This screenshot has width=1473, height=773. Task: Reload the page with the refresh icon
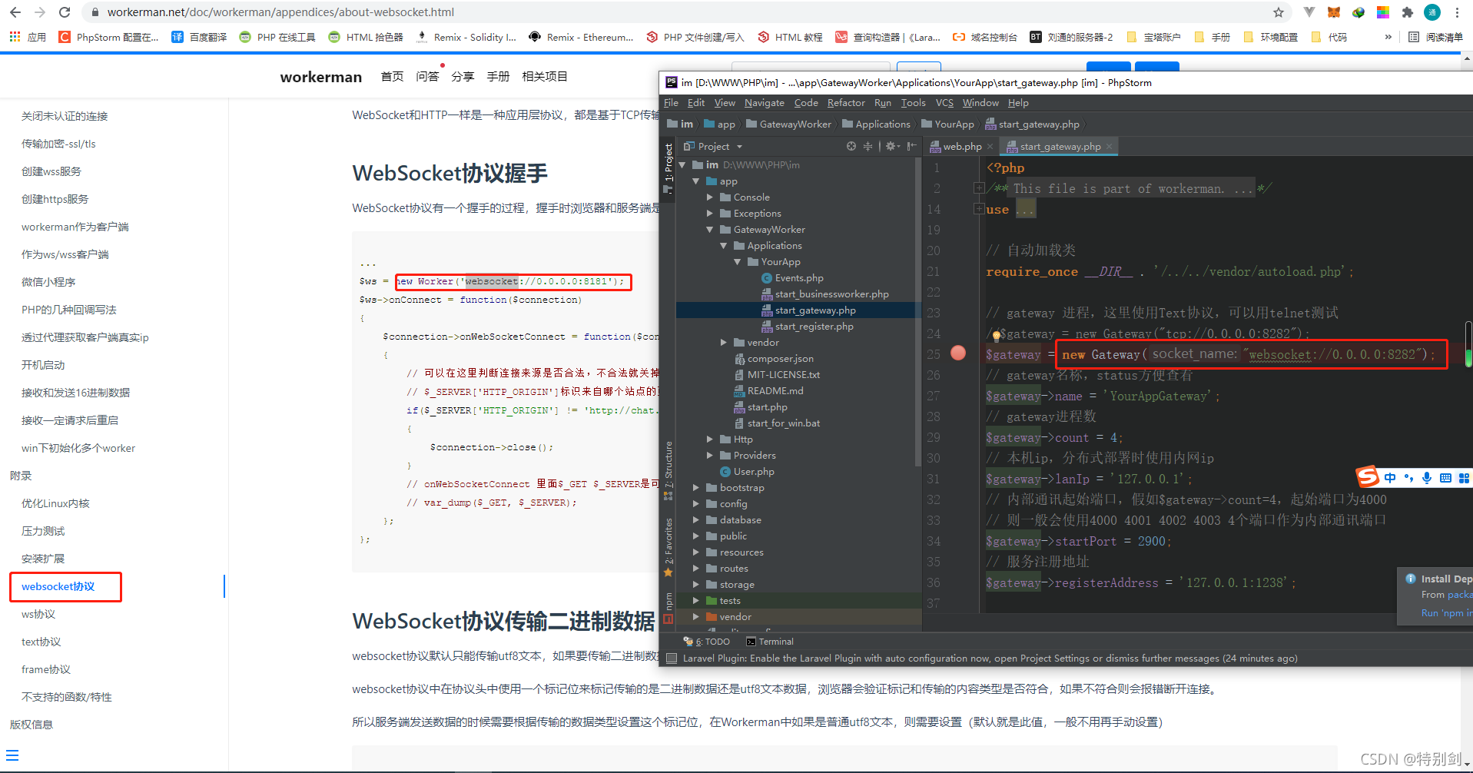point(65,12)
